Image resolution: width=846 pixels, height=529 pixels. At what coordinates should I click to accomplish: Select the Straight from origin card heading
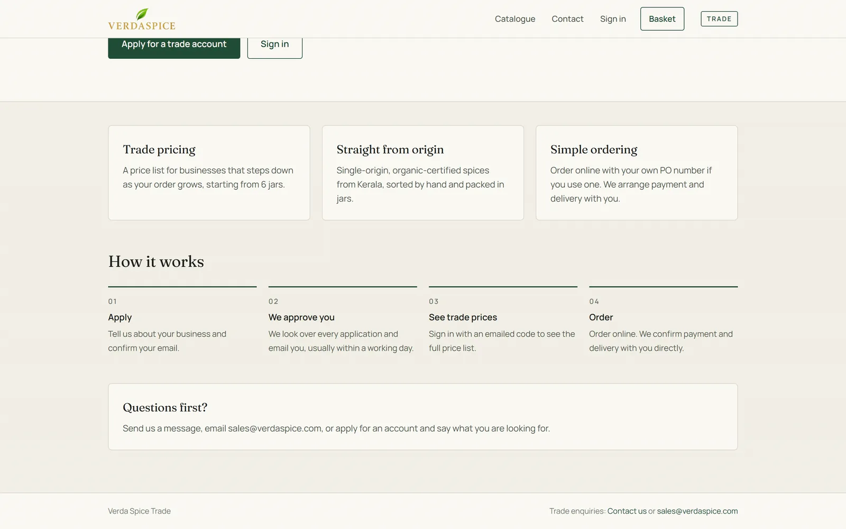click(x=390, y=150)
